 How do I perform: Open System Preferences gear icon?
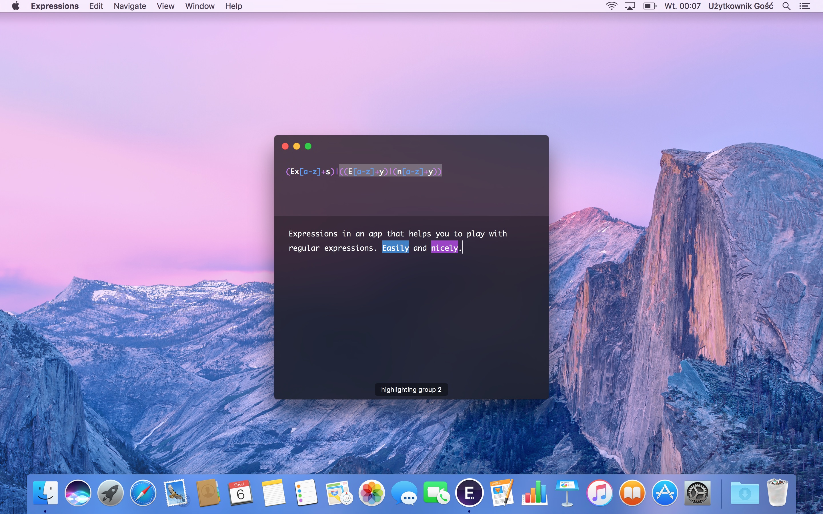(x=697, y=492)
